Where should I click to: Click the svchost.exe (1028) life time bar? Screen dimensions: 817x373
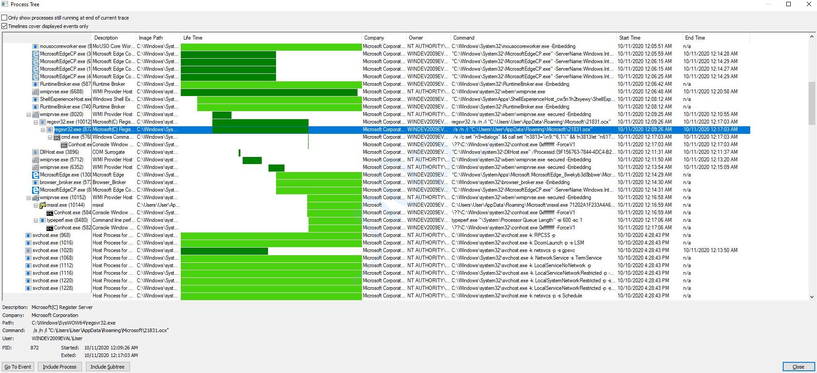(224, 251)
